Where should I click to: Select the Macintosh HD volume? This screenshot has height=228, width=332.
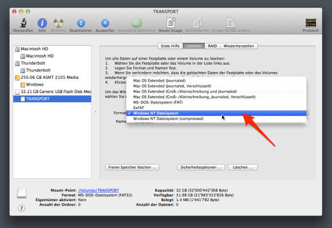[52, 56]
